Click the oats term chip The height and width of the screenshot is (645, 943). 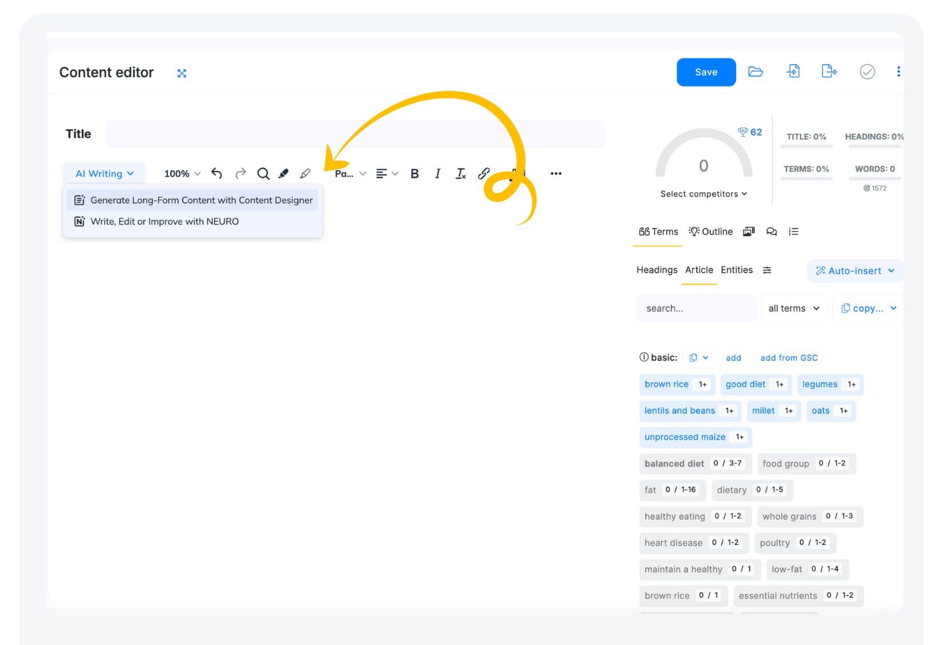pos(831,411)
